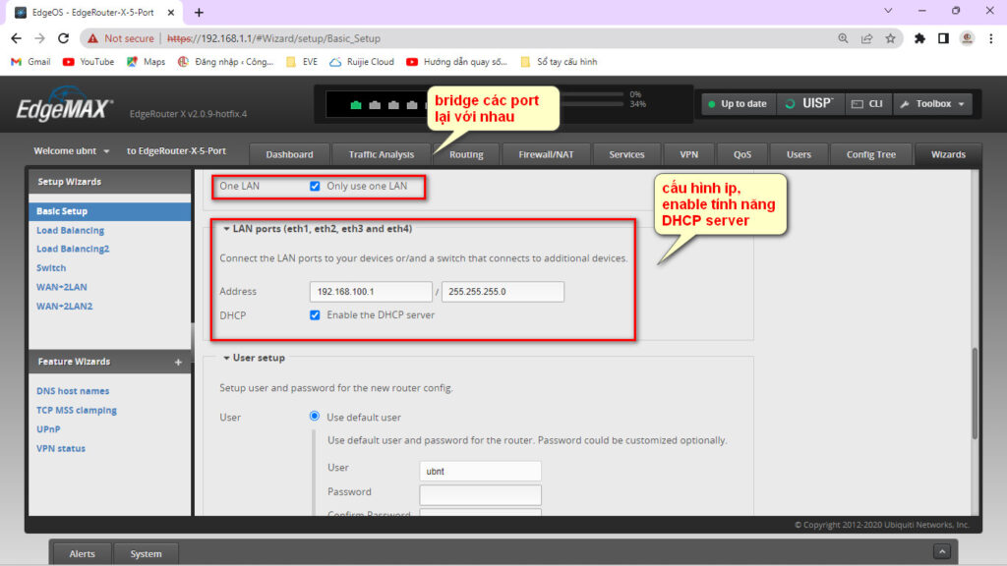
Task: Select the Use default user radio button
Action: click(315, 417)
